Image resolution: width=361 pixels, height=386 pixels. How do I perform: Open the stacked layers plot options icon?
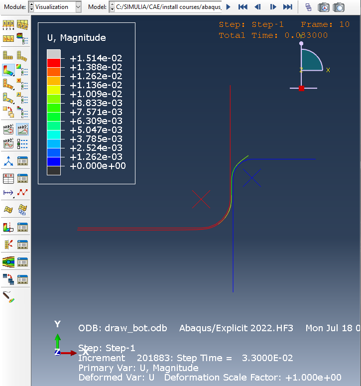tap(22, 112)
